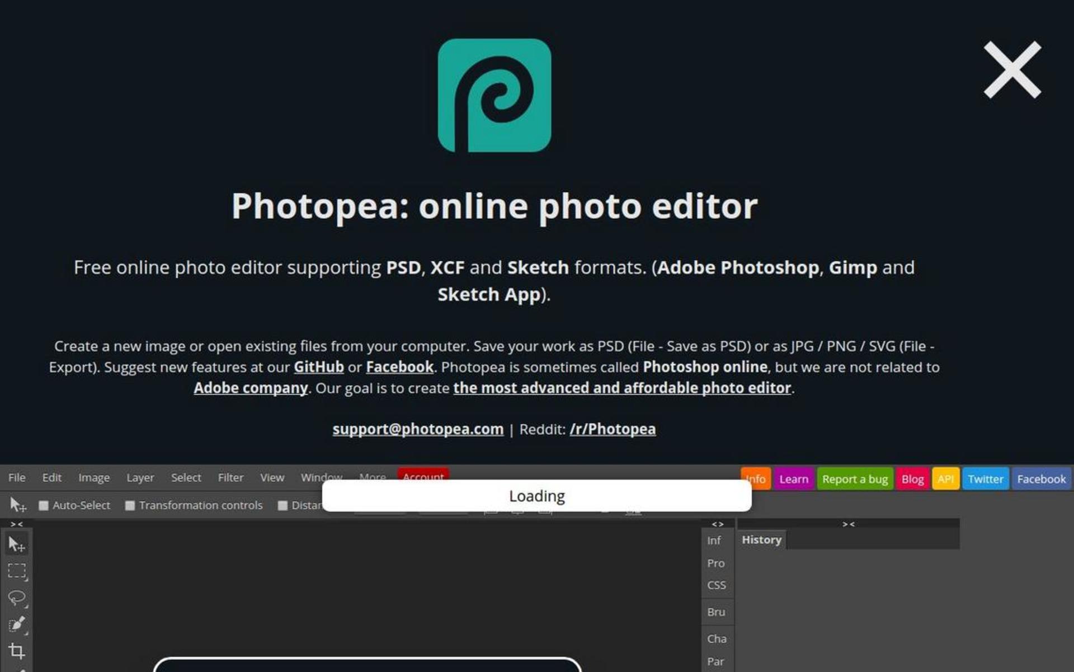
Task: Select the Object Selection tool
Action: (17, 624)
